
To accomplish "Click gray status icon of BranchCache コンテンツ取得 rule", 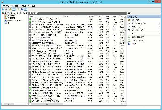I will point(30,24).
